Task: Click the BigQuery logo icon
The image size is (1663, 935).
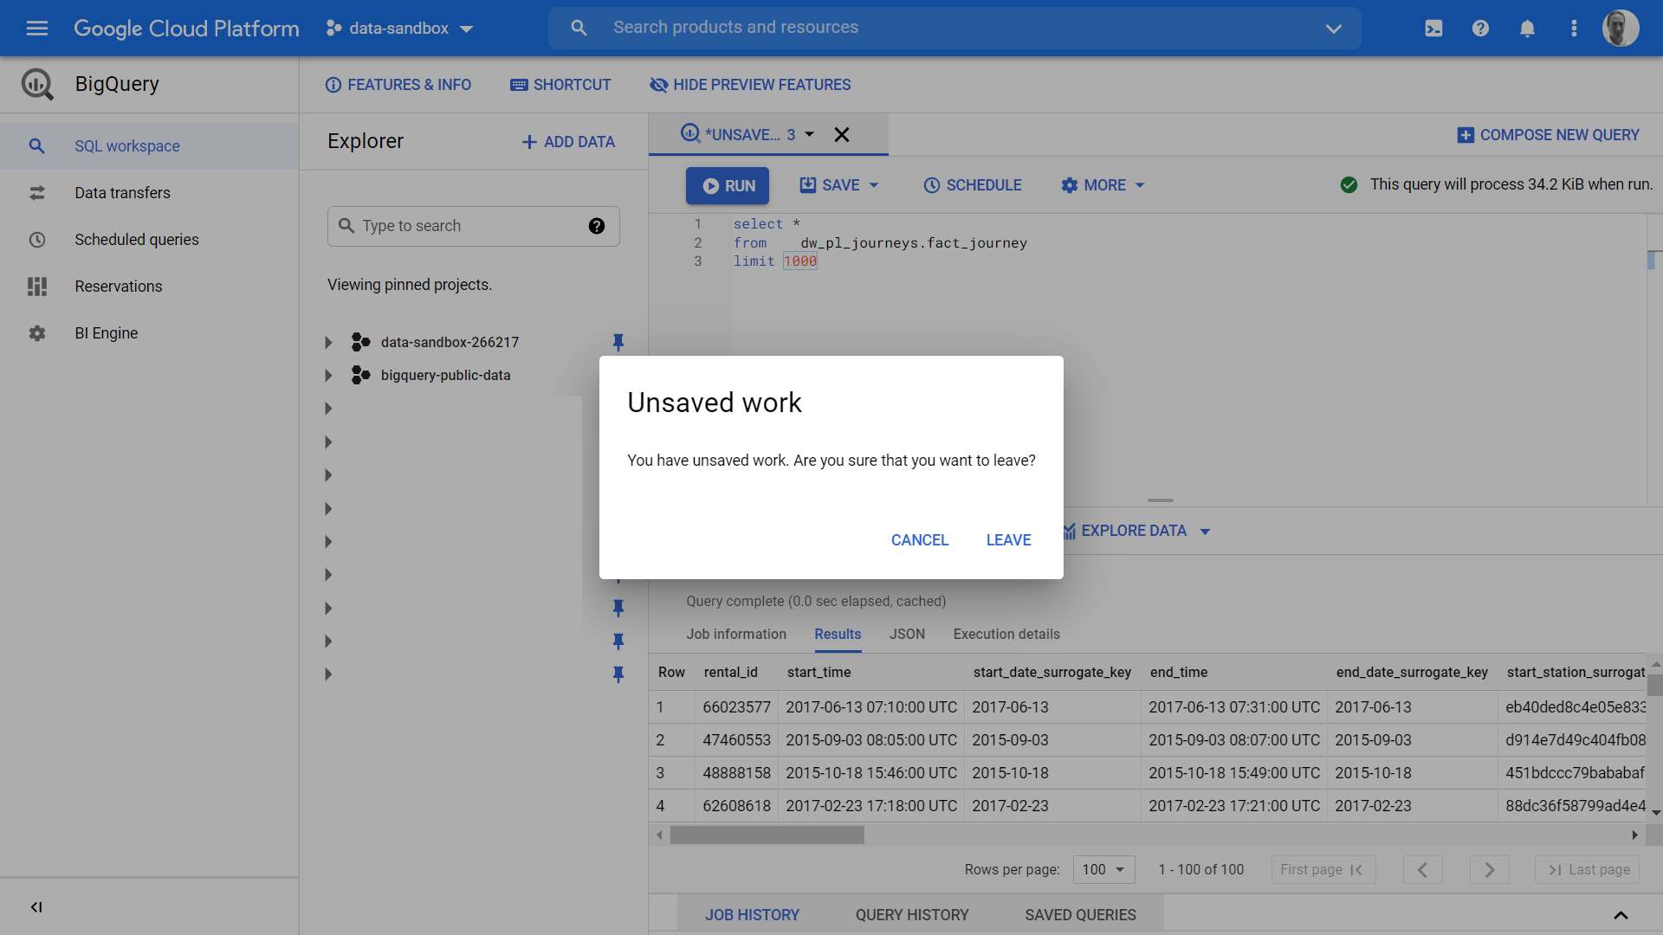Action: pyautogui.click(x=37, y=84)
